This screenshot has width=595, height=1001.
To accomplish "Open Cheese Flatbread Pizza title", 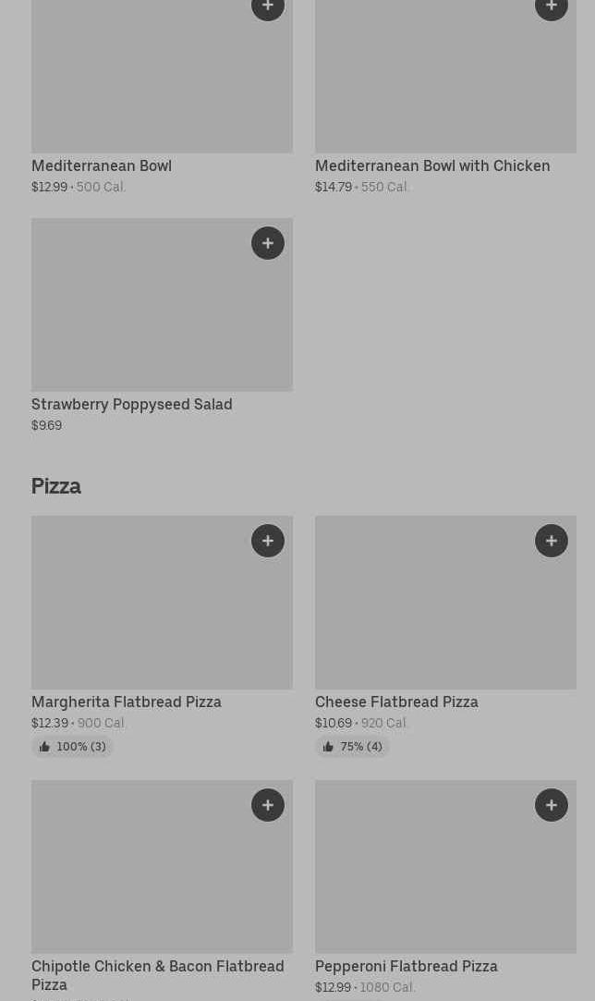I will pyautogui.click(x=396, y=702).
